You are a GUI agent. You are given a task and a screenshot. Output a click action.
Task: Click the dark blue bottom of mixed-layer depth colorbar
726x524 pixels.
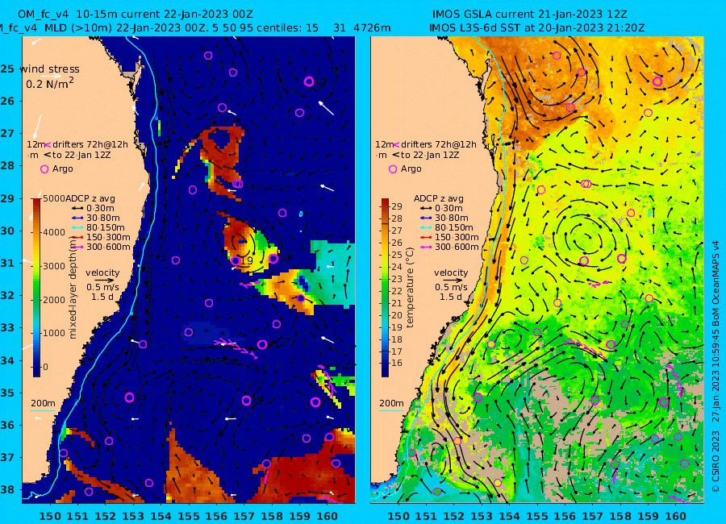point(36,373)
